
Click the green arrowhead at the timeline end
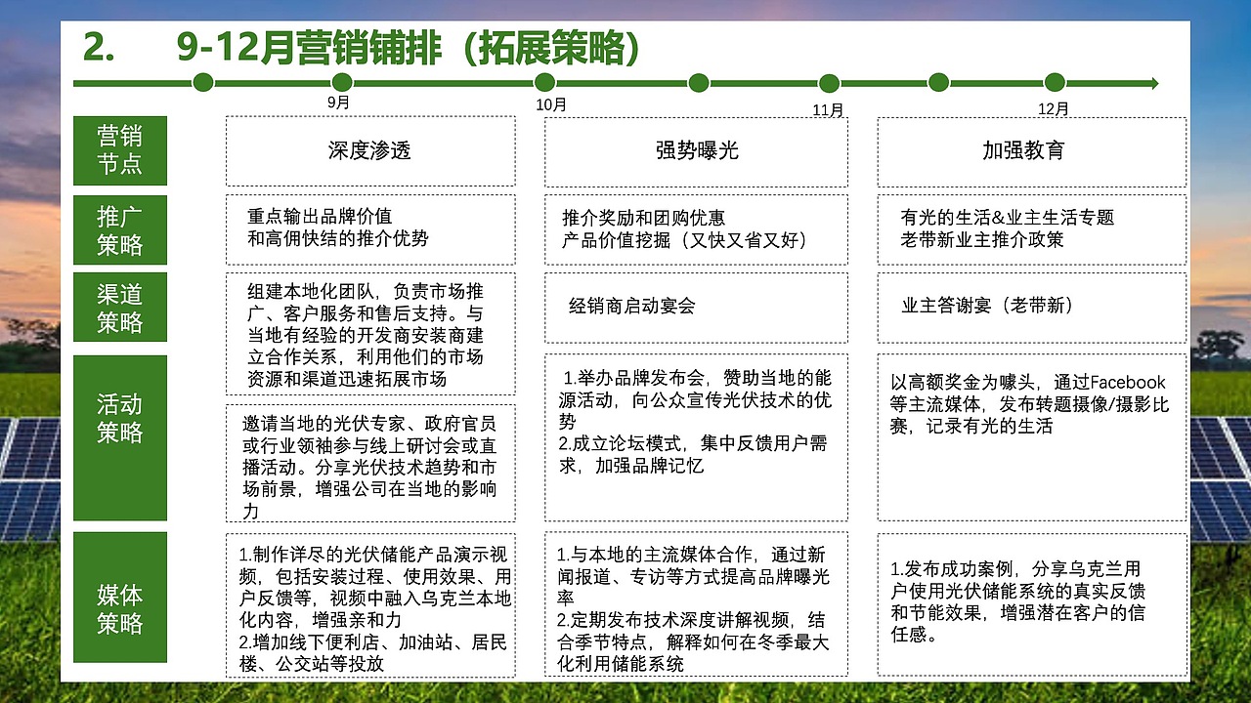[x=1153, y=84]
